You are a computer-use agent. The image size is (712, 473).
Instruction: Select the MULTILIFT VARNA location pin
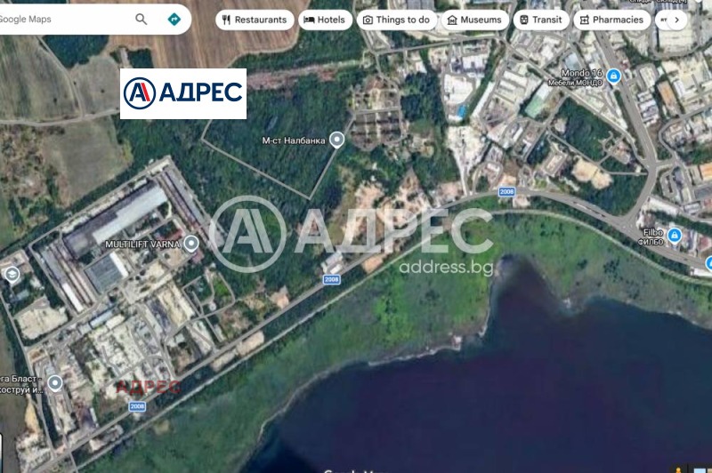[191, 244]
